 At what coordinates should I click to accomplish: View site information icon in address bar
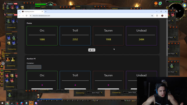coord(31,16)
